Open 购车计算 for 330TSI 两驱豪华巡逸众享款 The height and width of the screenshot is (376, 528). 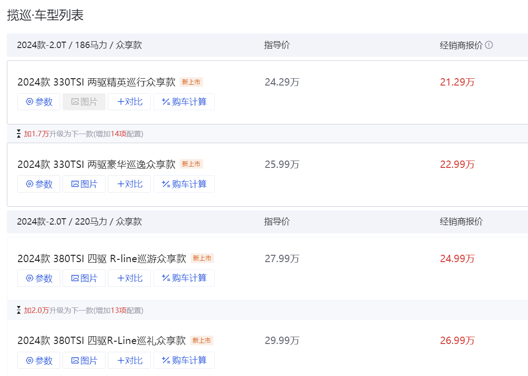tap(184, 184)
